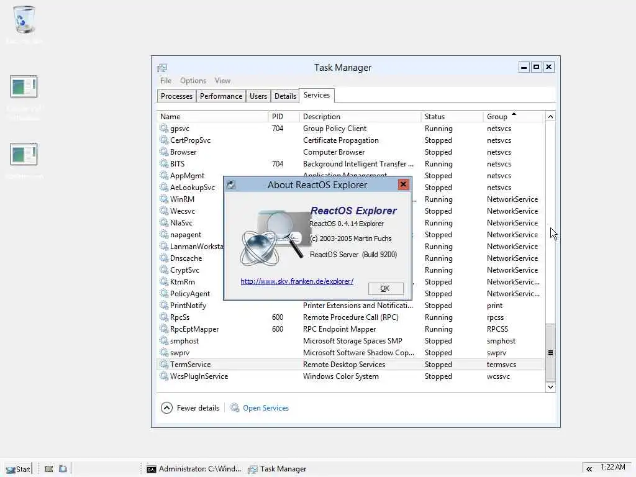636x477 pixels.
Task: Click the first quick launch icon by Start
Action: [x=48, y=469]
